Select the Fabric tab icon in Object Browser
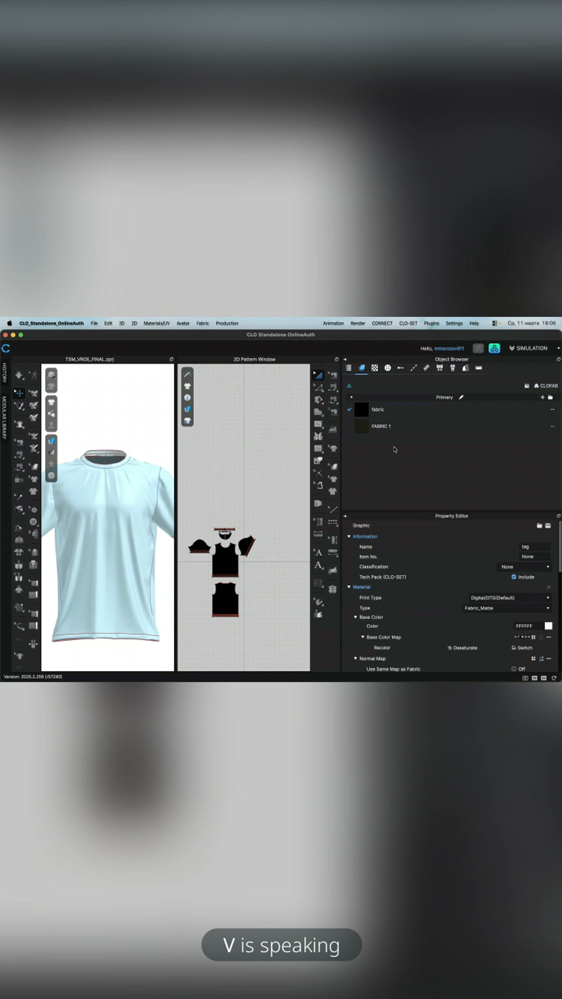Image resolution: width=562 pixels, height=999 pixels. (x=362, y=368)
